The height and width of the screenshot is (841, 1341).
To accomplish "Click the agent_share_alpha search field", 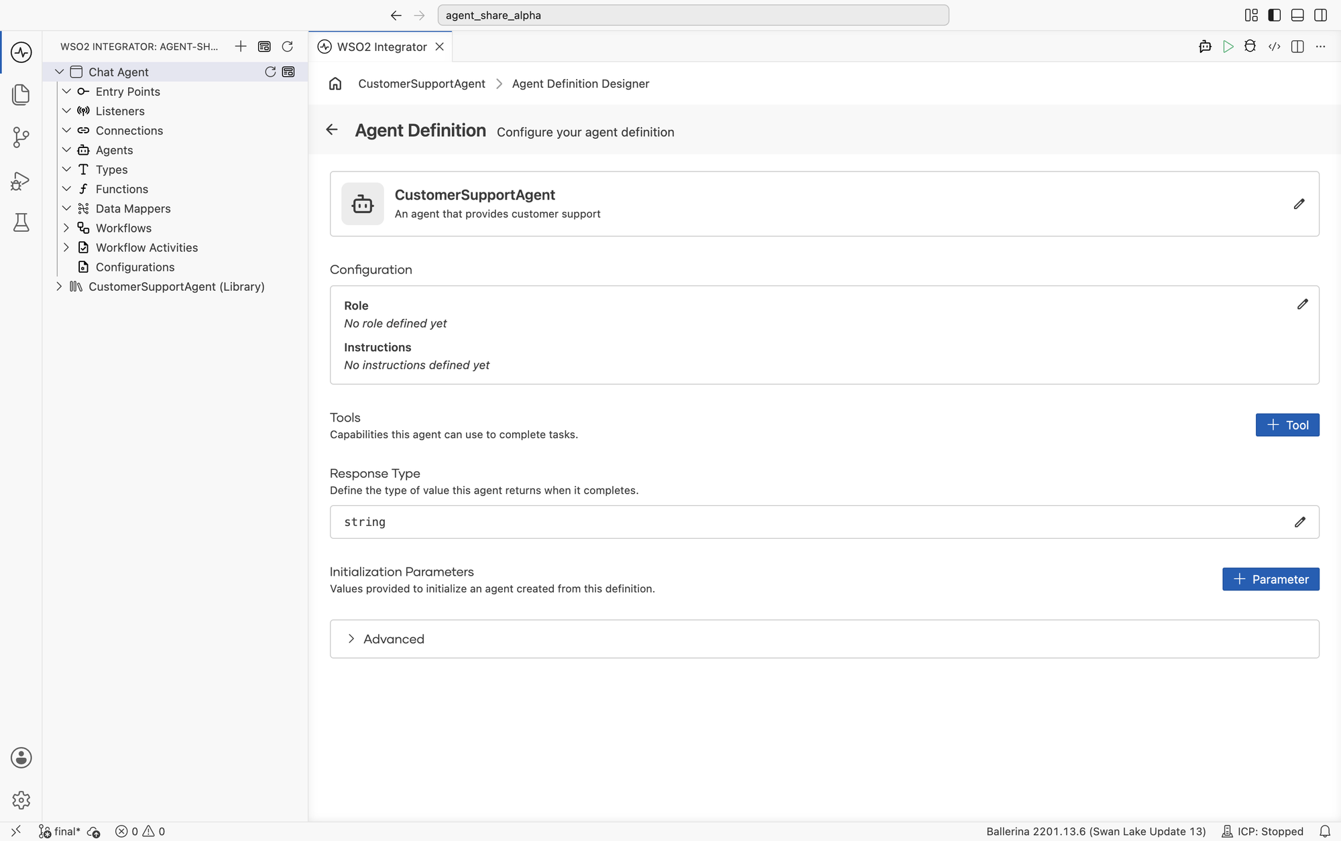I will [693, 15].
